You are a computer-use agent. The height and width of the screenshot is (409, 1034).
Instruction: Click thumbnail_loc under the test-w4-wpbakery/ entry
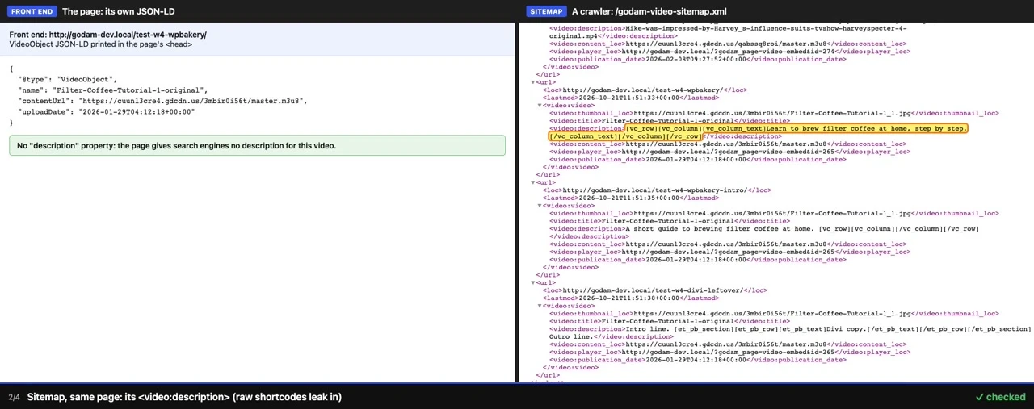[x=774, y=113]
